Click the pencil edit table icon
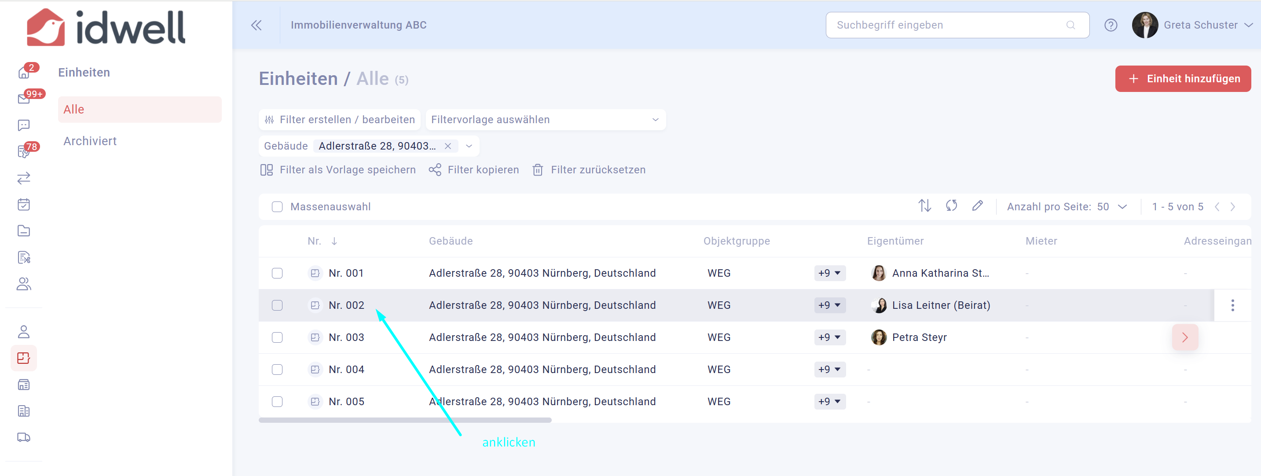This screenshot has height=476, width=1261. [977, 206]
